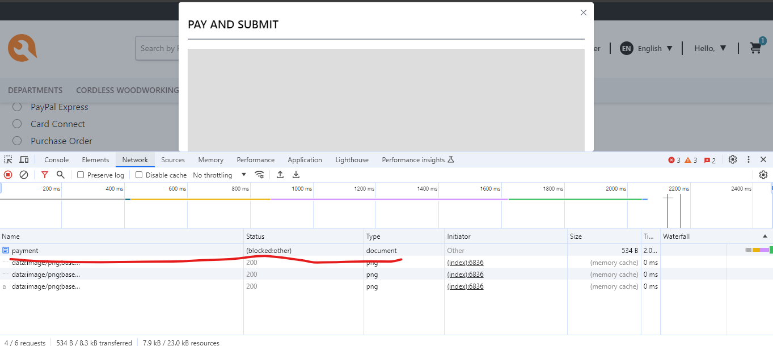Switch to the Sources tab

click(x=173, y=159)
